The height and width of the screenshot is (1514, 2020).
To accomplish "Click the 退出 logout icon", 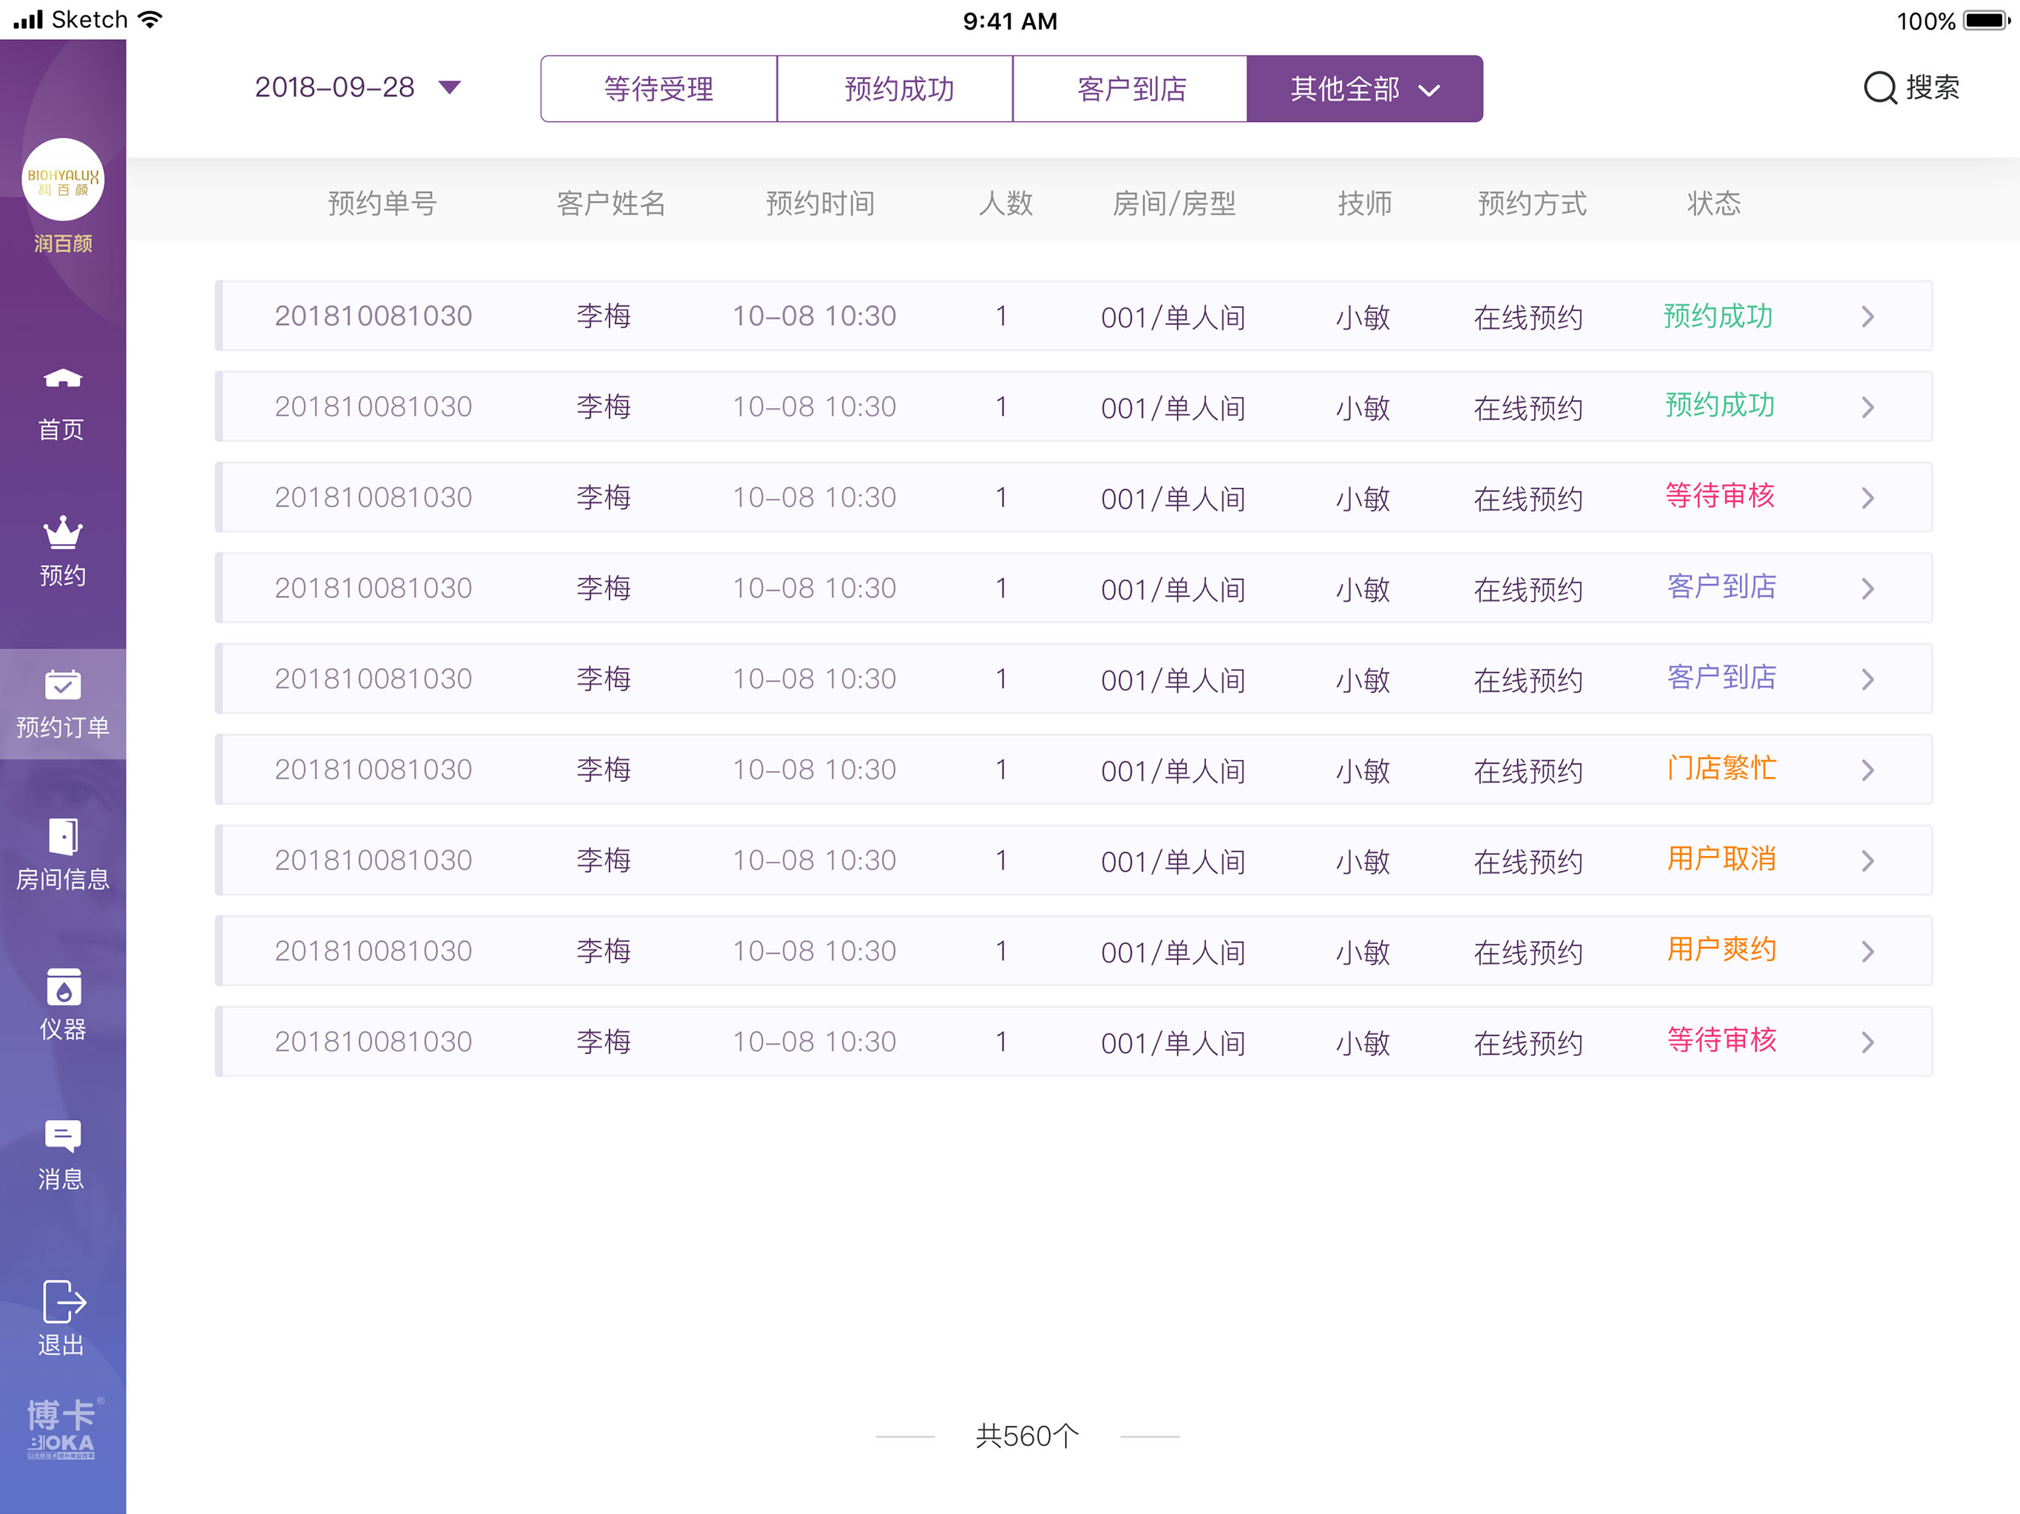I will pos(62,1301).
